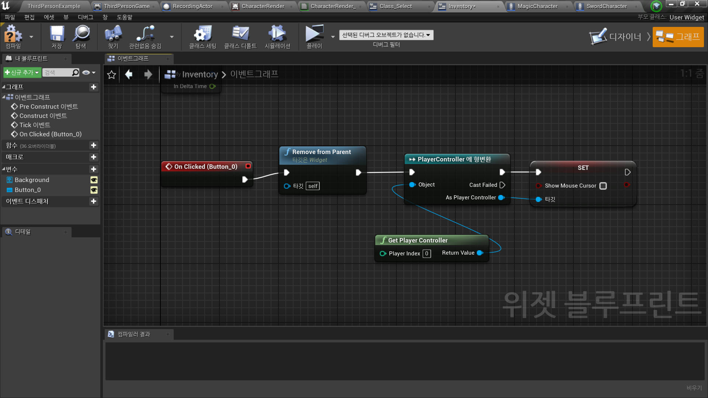Click the favorites star icon in graph
Screen dimensions: 708x398
click(111, 75)
